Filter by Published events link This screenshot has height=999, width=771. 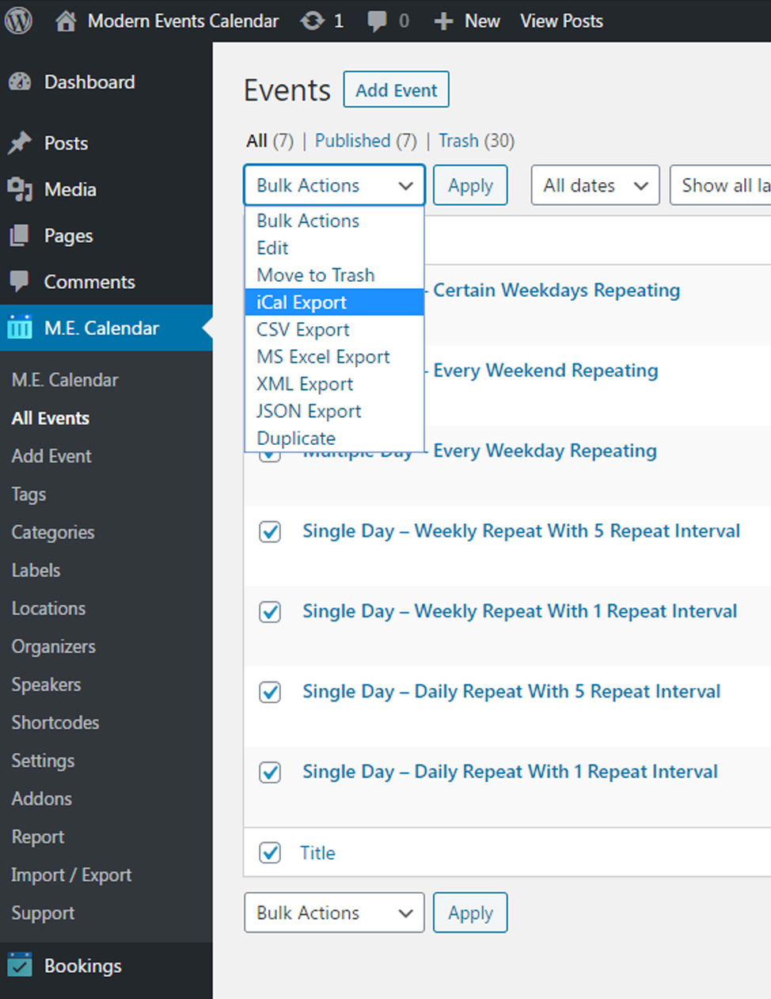tap(366, 141)
